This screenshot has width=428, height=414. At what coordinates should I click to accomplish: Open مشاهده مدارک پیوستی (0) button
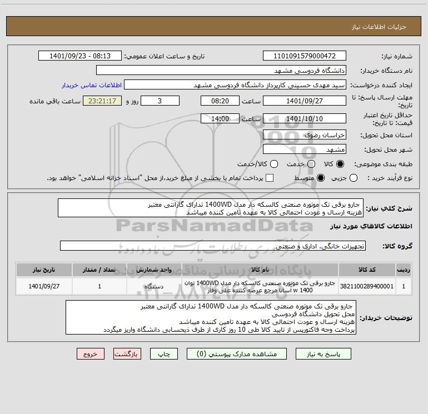[237, 354]
